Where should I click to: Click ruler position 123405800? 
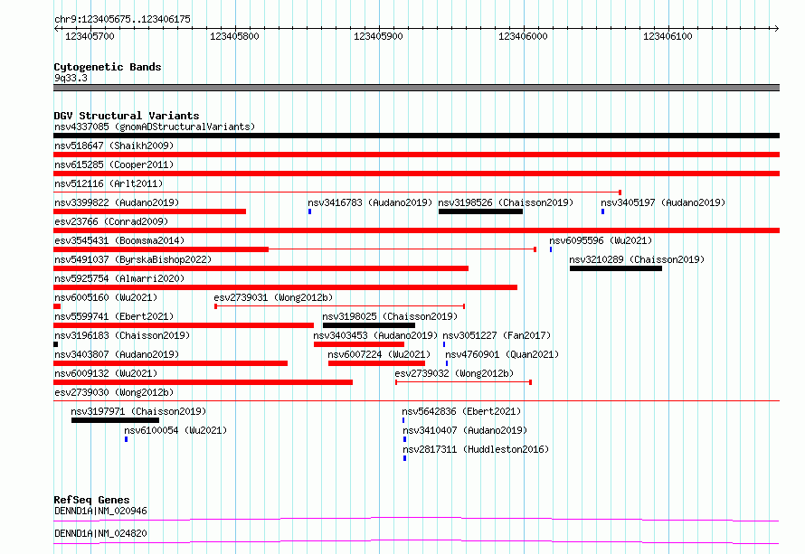point(234,36)
